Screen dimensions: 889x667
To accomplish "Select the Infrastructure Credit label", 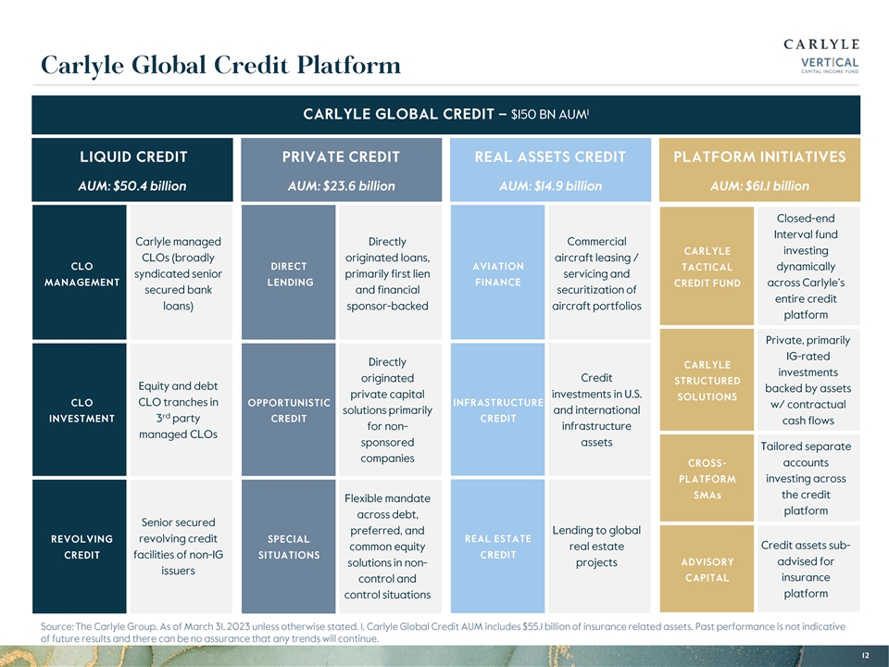I will pos(498,409).
